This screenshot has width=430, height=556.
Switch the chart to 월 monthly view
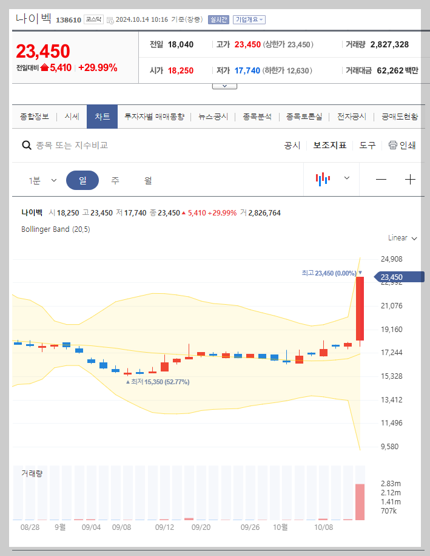(147, 179)
